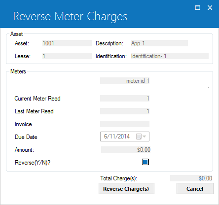Click the meter id 1 field

click(125, 81)
